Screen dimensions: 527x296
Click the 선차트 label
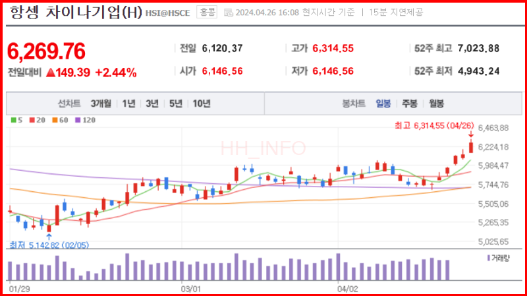click(x=69, y=104)
